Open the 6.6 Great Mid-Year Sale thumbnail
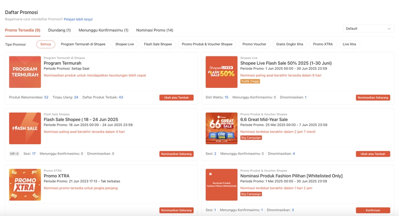 pyautogui.click(x=222, y=129)
